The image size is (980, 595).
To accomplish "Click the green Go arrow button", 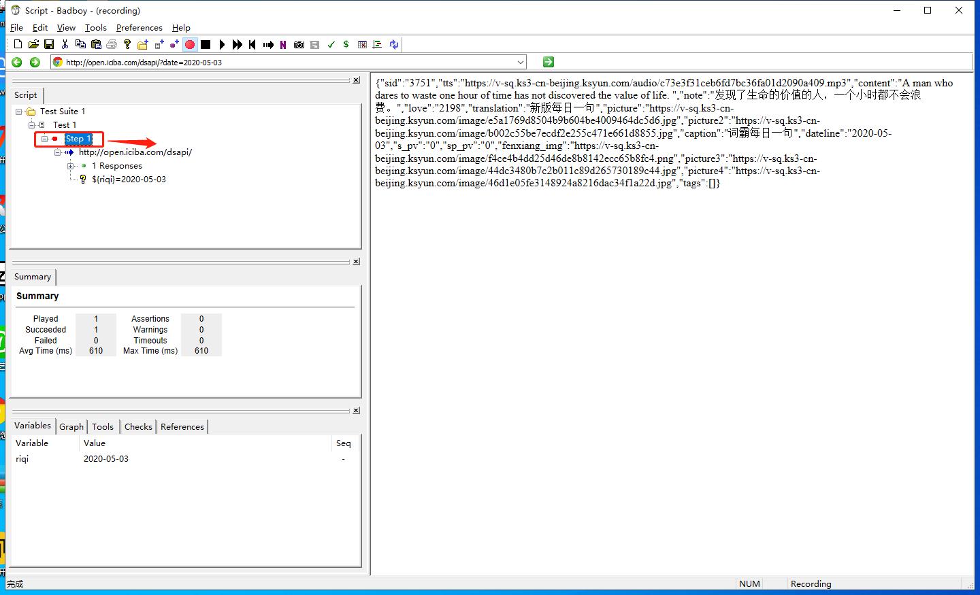I will (x=549, y=62).
